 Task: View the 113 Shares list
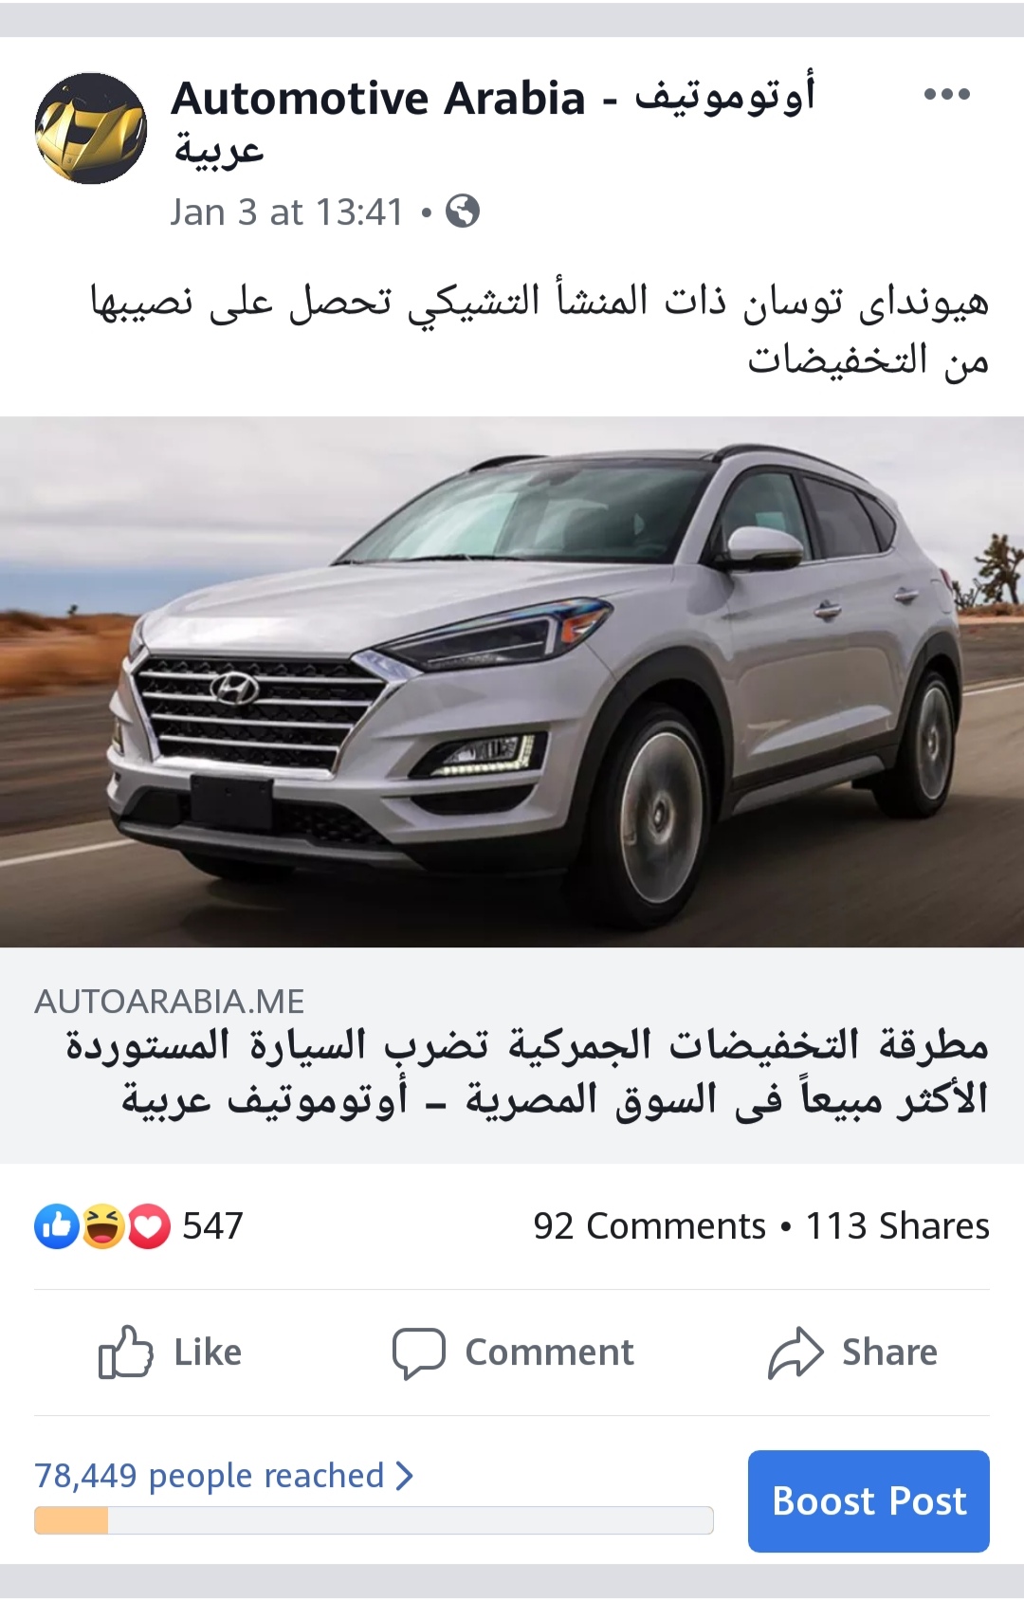pyautogui.click(x=897, y=1226)
